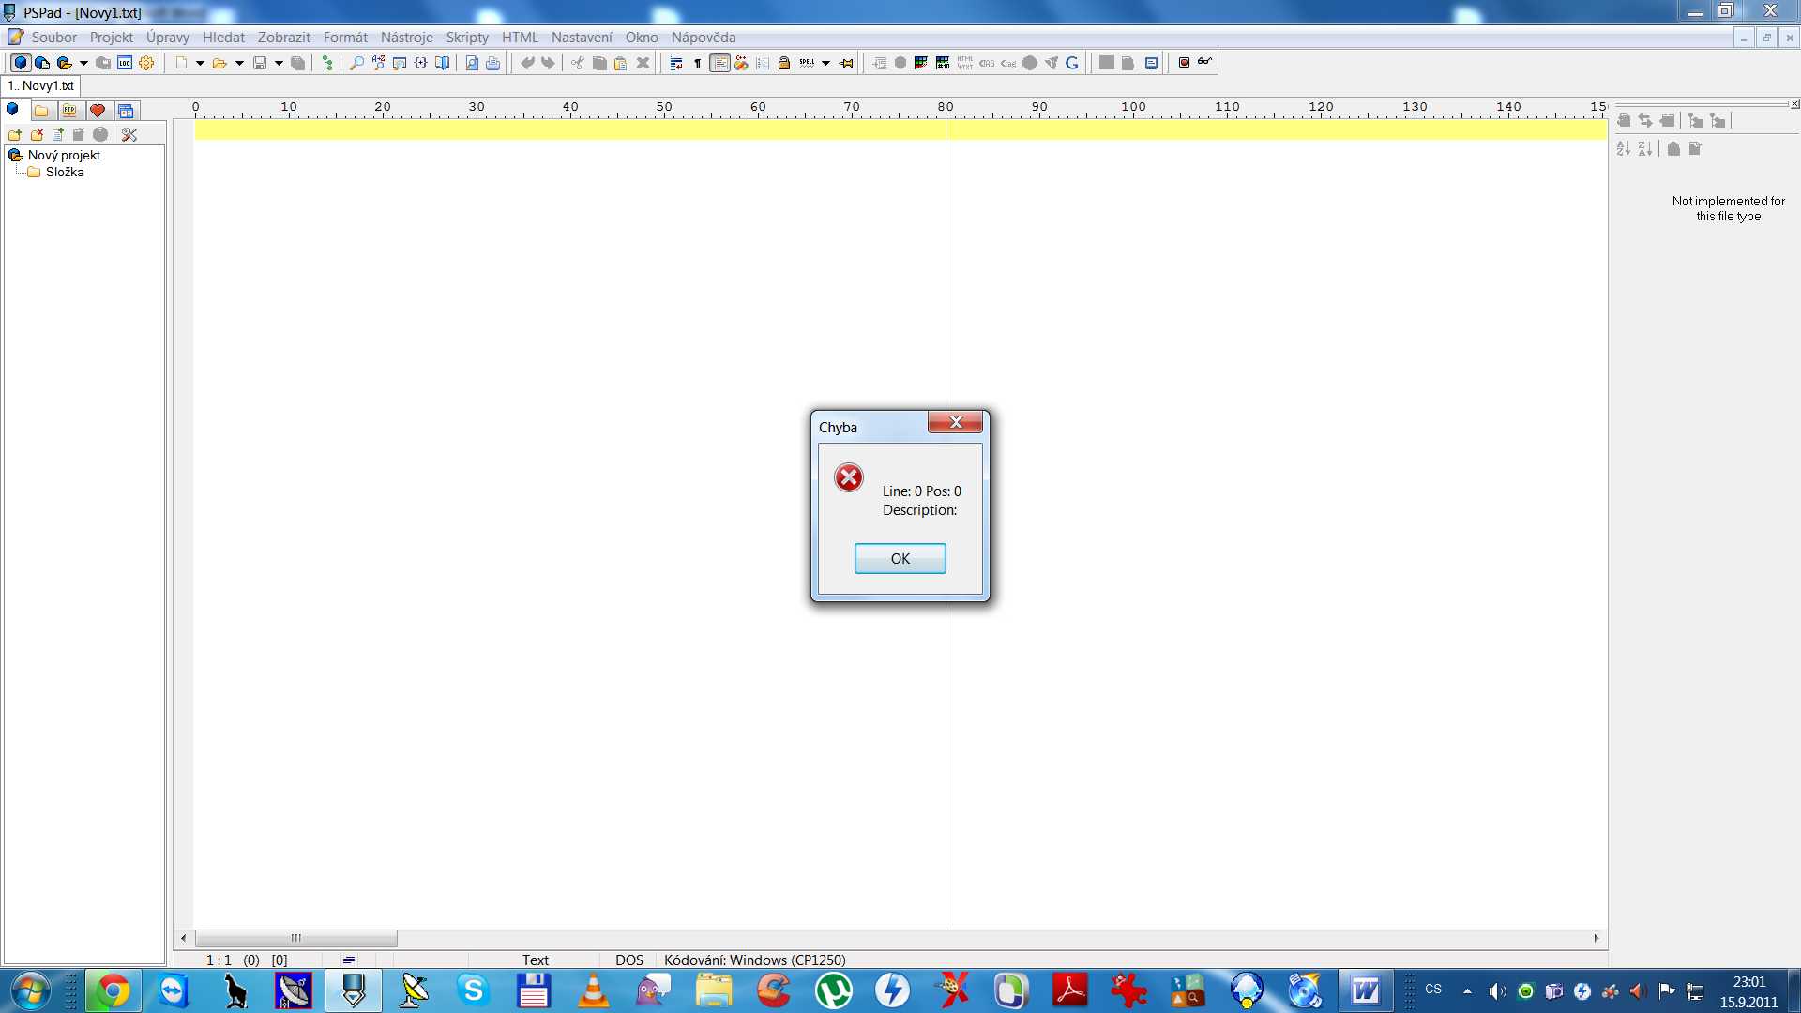The width and height of the screenshot is (1801, 1013).
Task: Select the Složka folder in project tree
Action: (x=65, y=173)
